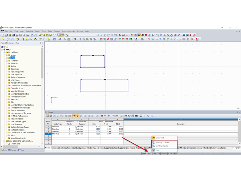The height and width of the screenshot is (181, 241).
Task: Click the RFEM application icon in menu bar
Action: [x=3, y=31]
